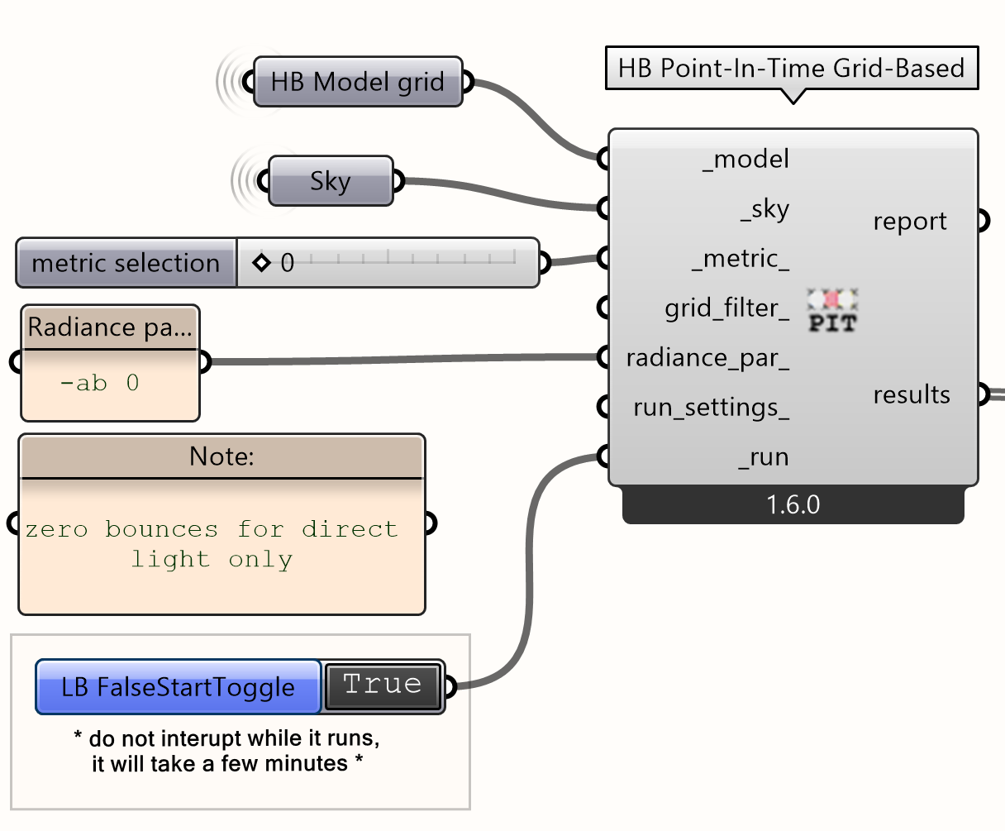Select the LB FalseStartToggle component
The width and height of the screenshot is (1005, 831).
pos(178,686)
